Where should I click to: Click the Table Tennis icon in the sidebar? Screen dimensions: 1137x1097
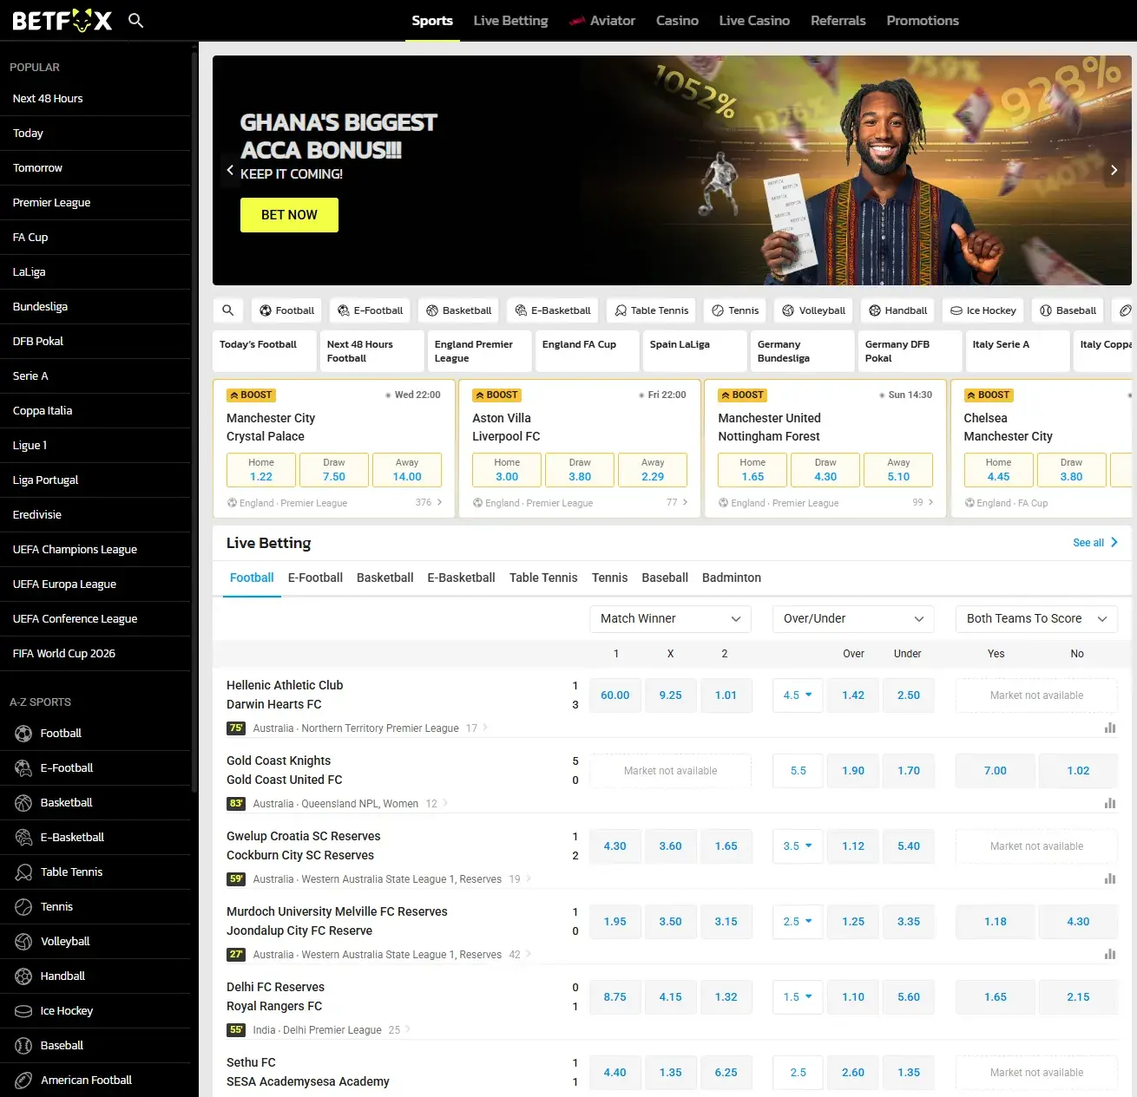tap(23, 872)
